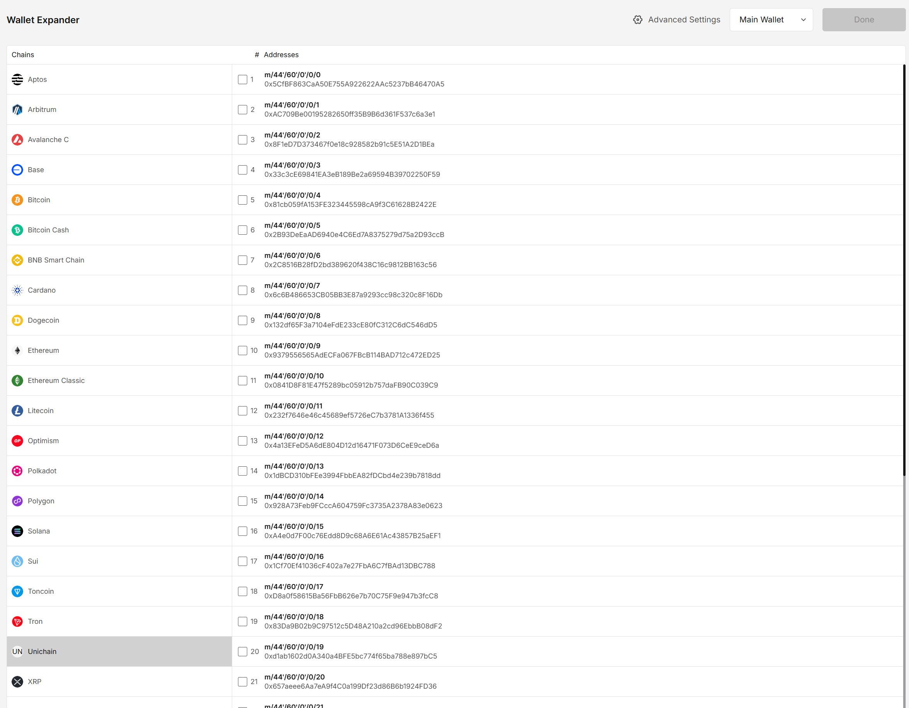
Task: Click the Toncoin logo
Action: pos(17,591)
